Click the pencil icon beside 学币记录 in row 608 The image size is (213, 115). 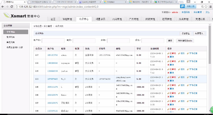[188, 109]
